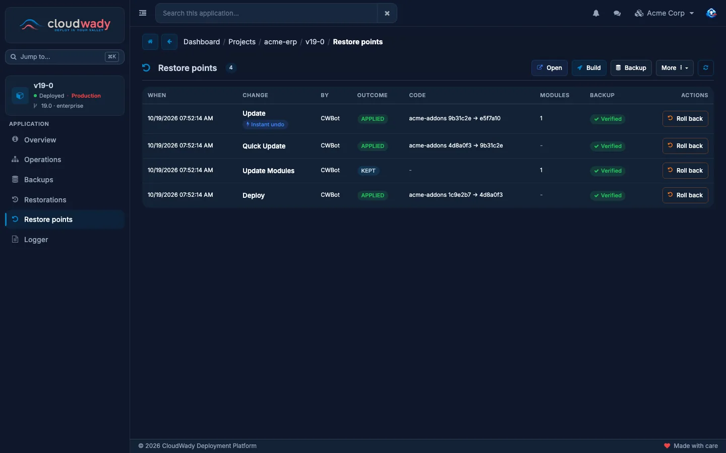
Task: Click the Build button
Action: 589,68
